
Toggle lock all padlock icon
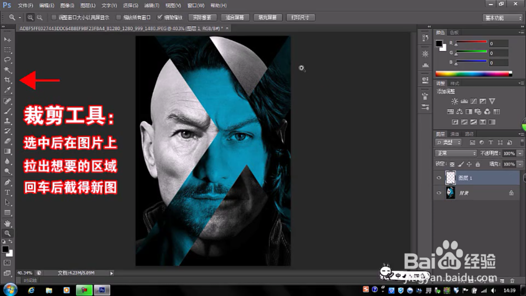point(478,164)
